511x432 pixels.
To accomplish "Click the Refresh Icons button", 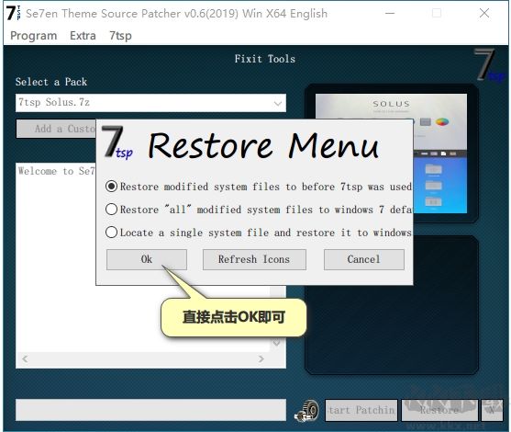I will coord(254,259).
